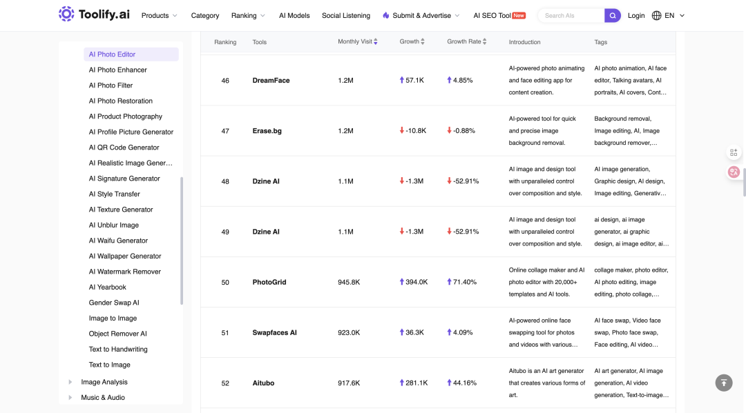Viewport: 746px width, 413px height.
Task: Sort table by Growth arrows
Action: click(423, 42)
